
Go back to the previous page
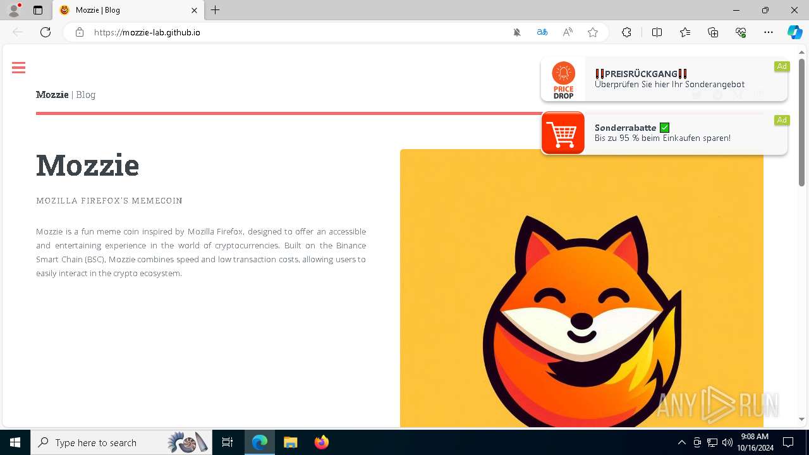[x=18, y=32]
